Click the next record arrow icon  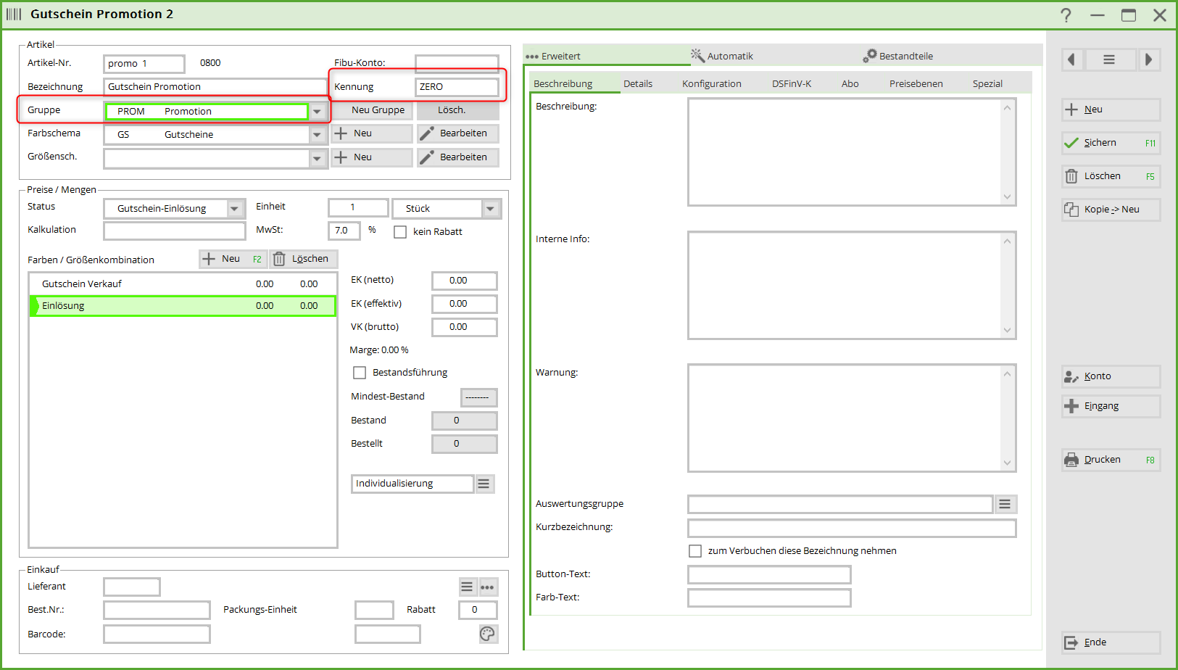pos(1148,59)
